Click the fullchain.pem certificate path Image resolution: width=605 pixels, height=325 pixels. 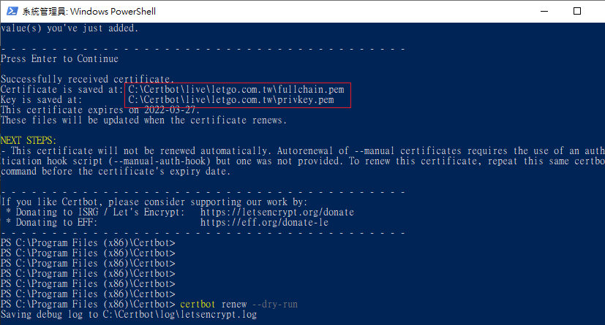tap(236, 89)
